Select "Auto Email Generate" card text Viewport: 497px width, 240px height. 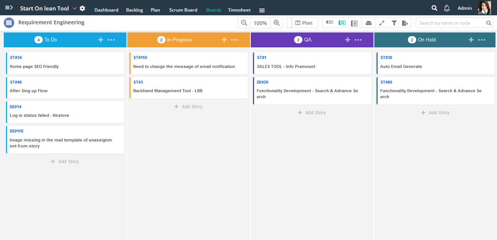[401, 66]
